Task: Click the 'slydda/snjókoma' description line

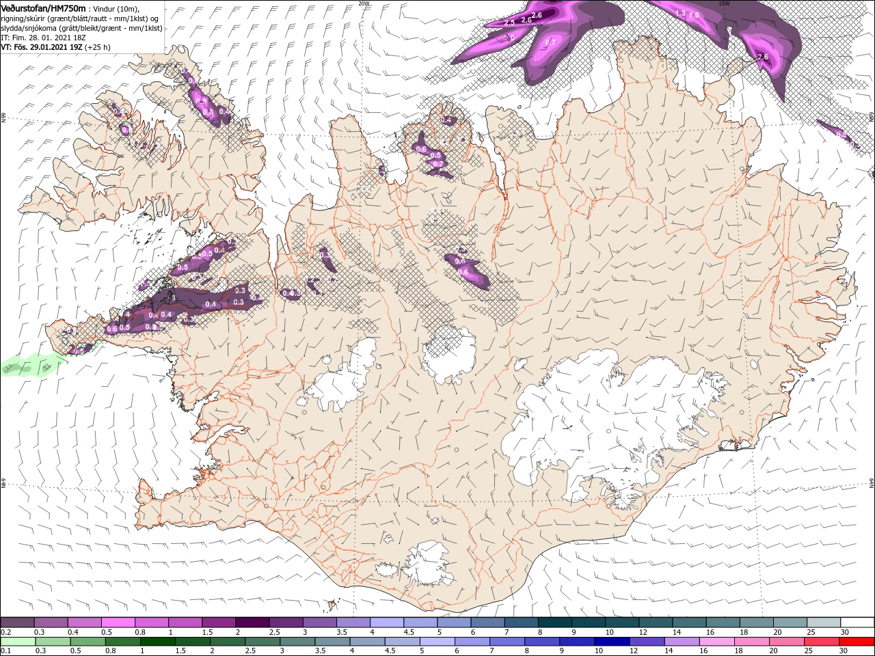Action: (x=80, y=28)
